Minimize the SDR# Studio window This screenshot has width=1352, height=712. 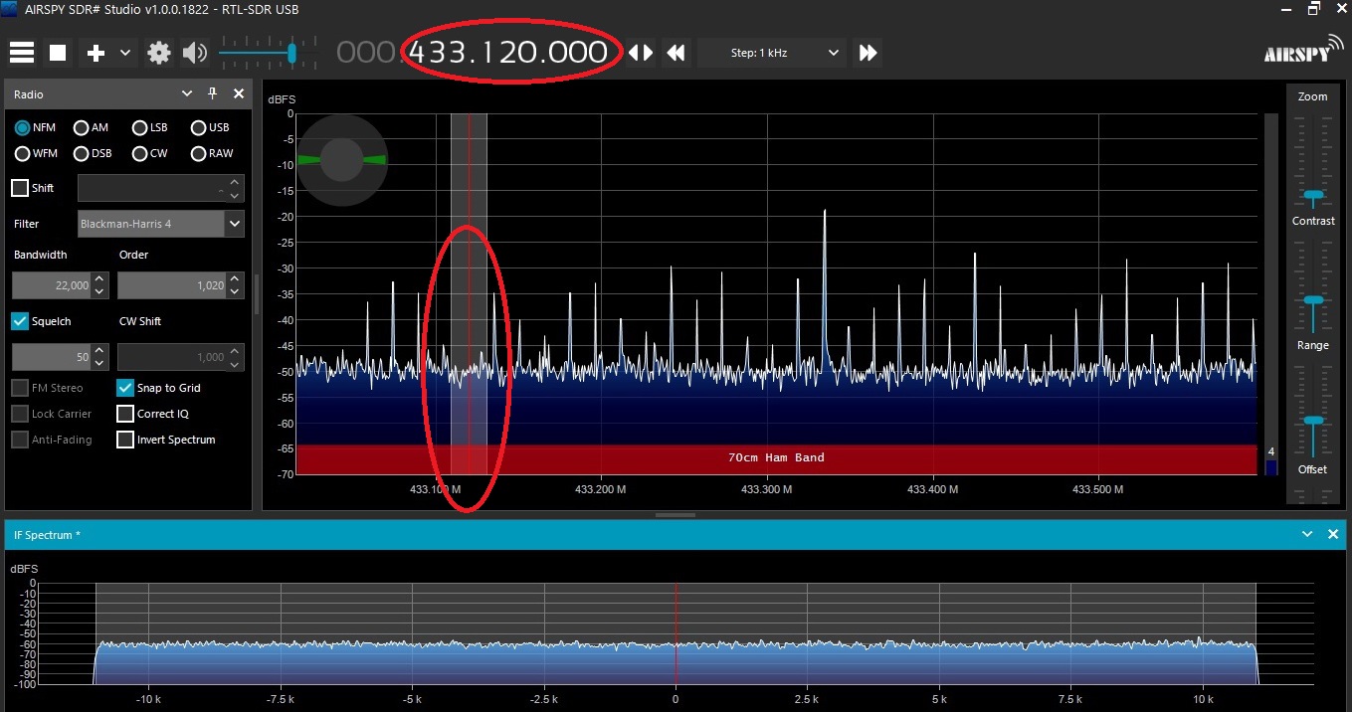[1284, 10]
